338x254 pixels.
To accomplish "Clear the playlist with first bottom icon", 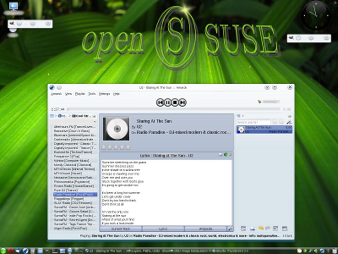I will [243, 229].
